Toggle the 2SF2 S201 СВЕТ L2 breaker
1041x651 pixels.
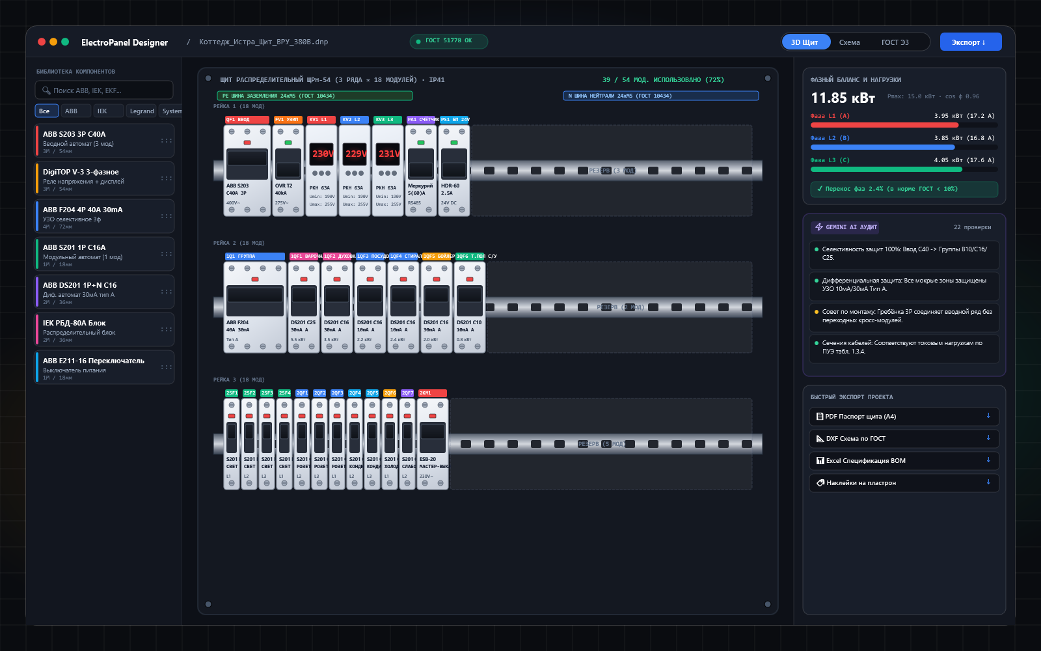pyautogui.click(x=249, y=437)
